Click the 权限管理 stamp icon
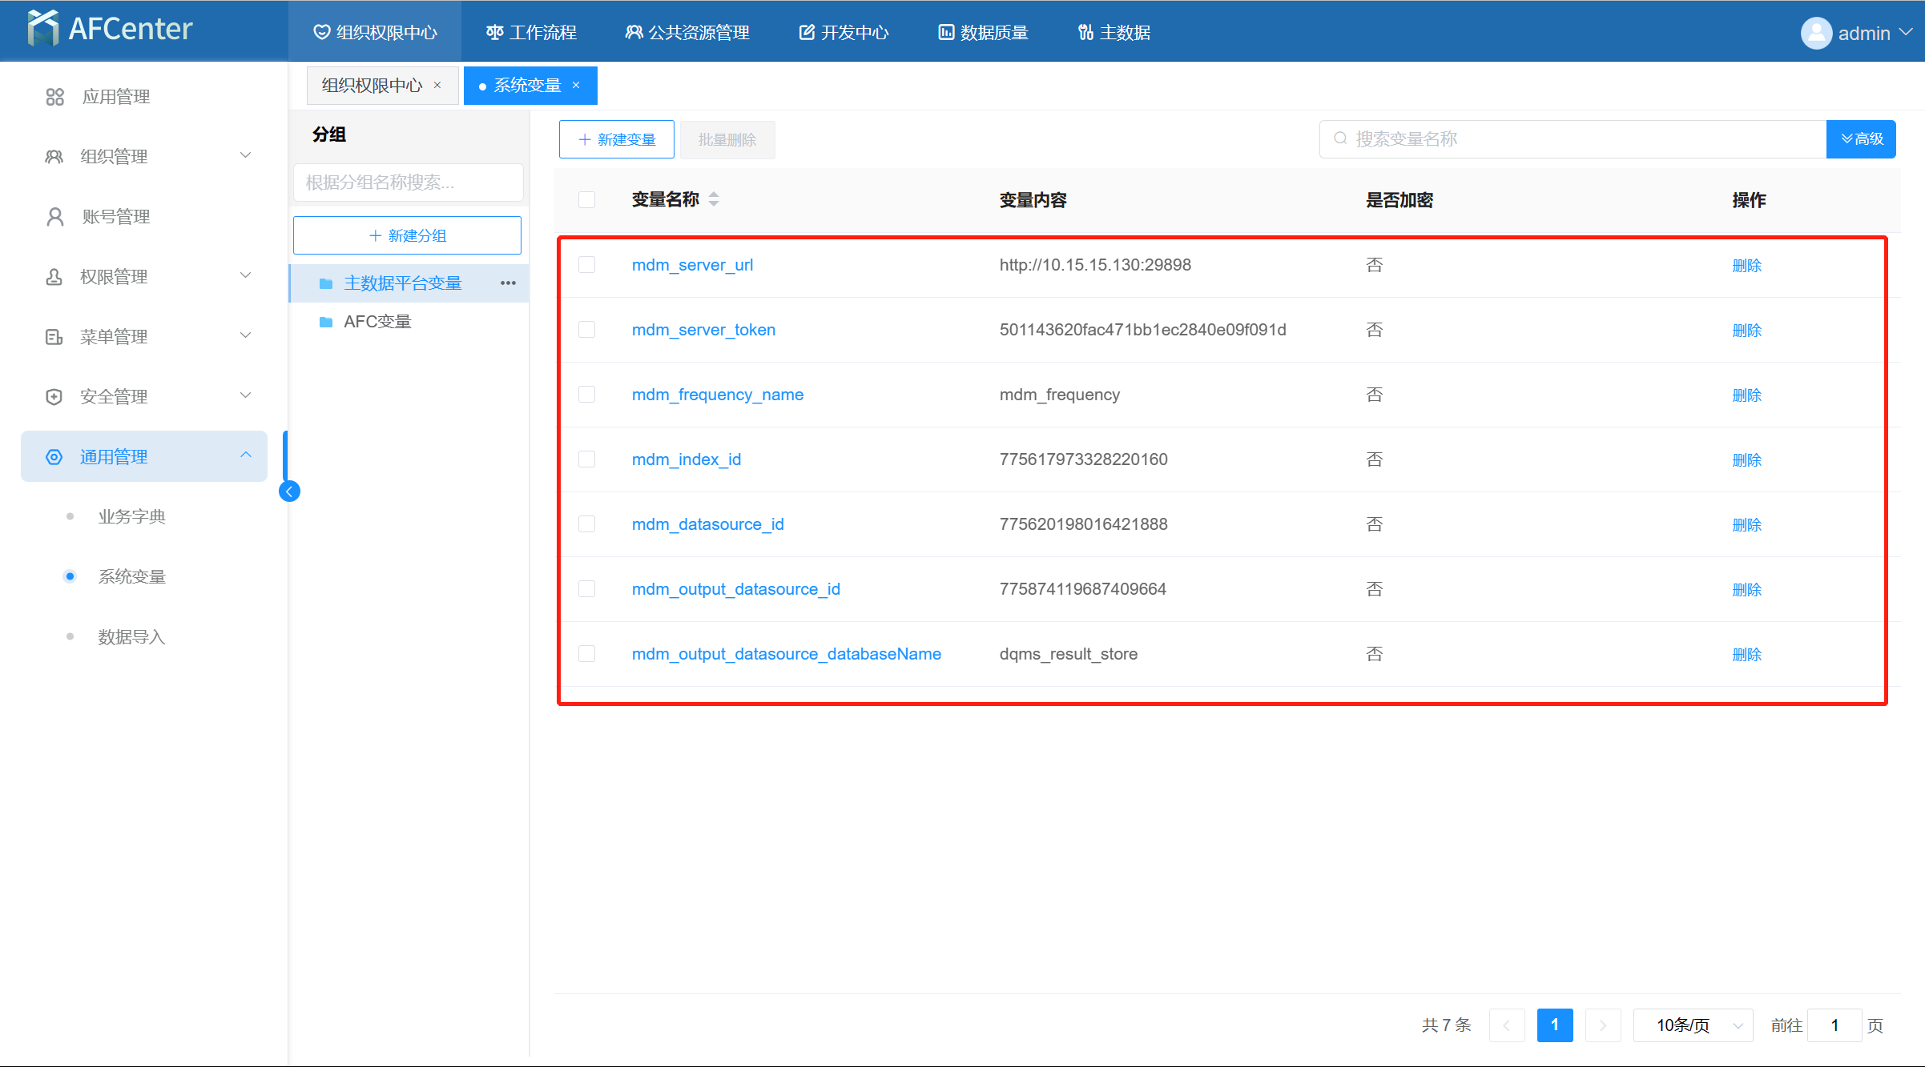This screenshot has width=1925, height=1067. pyautogui.click(x=54, y=277)
